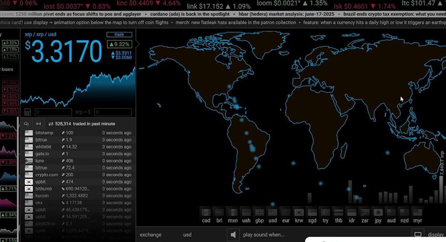
Task: Select the myr Malaysian flag icon
Action: pos(418,213)
